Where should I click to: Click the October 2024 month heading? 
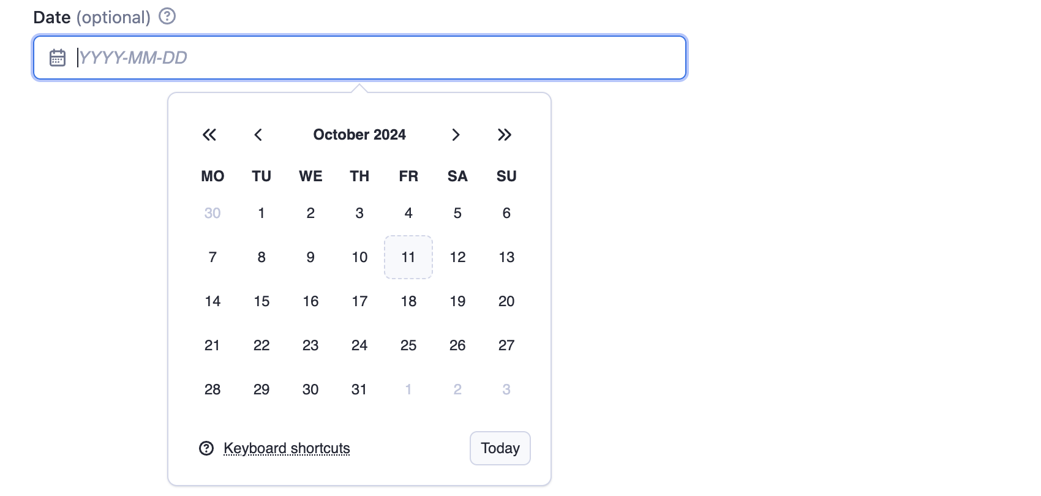[x=359, y=135]
